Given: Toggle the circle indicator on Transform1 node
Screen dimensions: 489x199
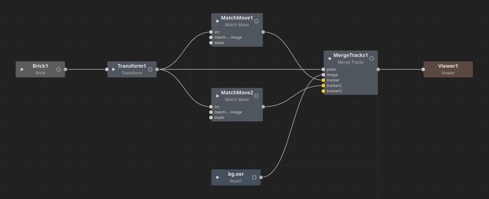Looking at the screenshot, I should coord(150,69).
